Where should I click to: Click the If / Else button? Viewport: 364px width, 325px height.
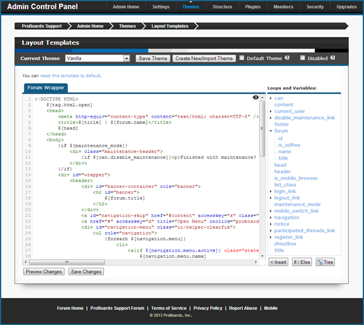click(x=302, y=262)
